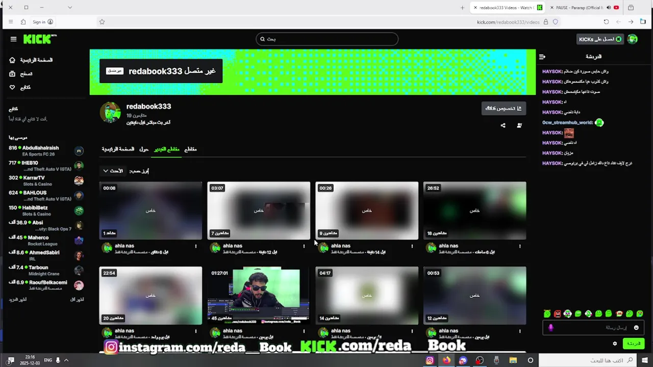Open the channel Home tab next to About

point(118,149)
